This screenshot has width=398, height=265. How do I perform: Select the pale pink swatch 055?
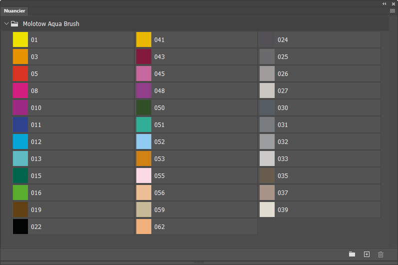(144, 176)
